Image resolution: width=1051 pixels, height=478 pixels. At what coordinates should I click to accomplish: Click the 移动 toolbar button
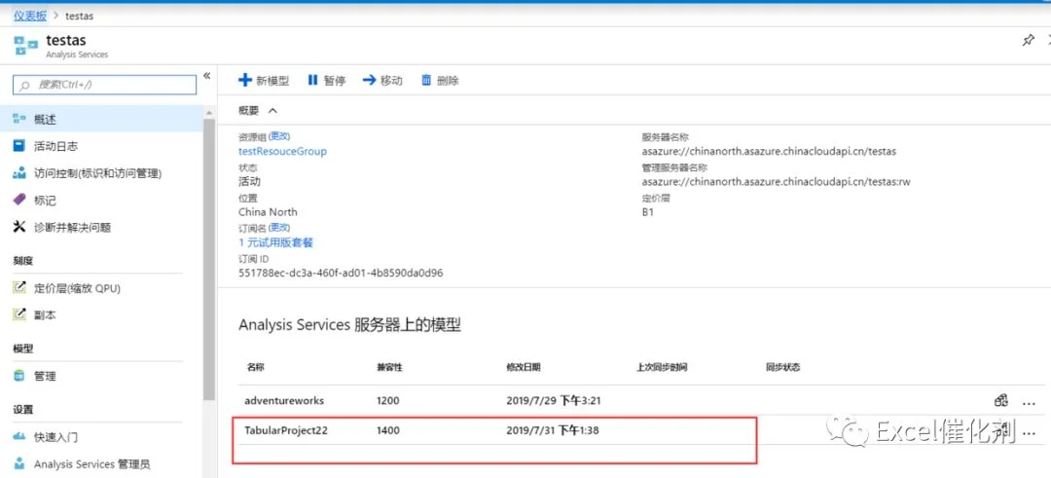coord(382,81)
